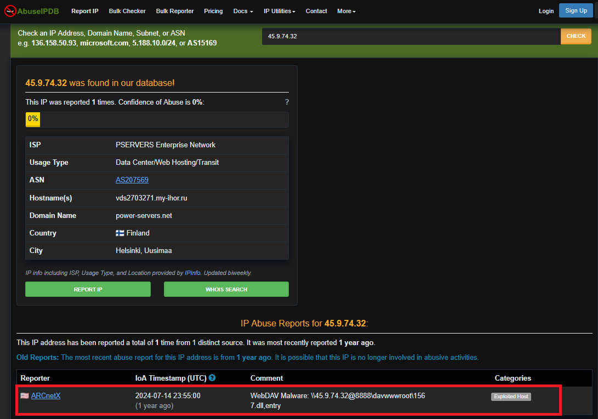The image size is (598, 419).
Task: Open the Contact page
Action: coord(316,11)
